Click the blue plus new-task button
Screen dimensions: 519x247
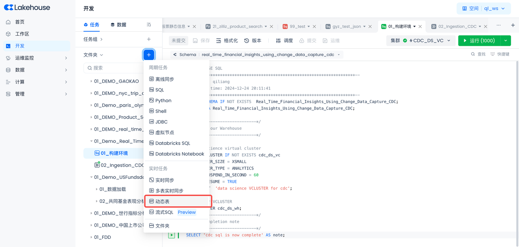coord(149,55)
